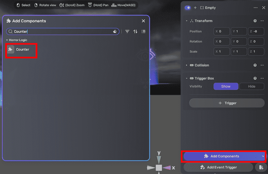The width and height of the screenshot is (268, 174).
Task: Click the Add Event Trigger button
Action: click(x=219, y=167)
